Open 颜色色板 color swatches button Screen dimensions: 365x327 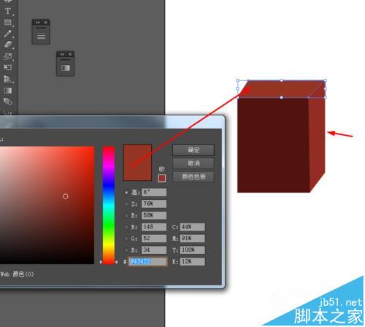[193, 177]
